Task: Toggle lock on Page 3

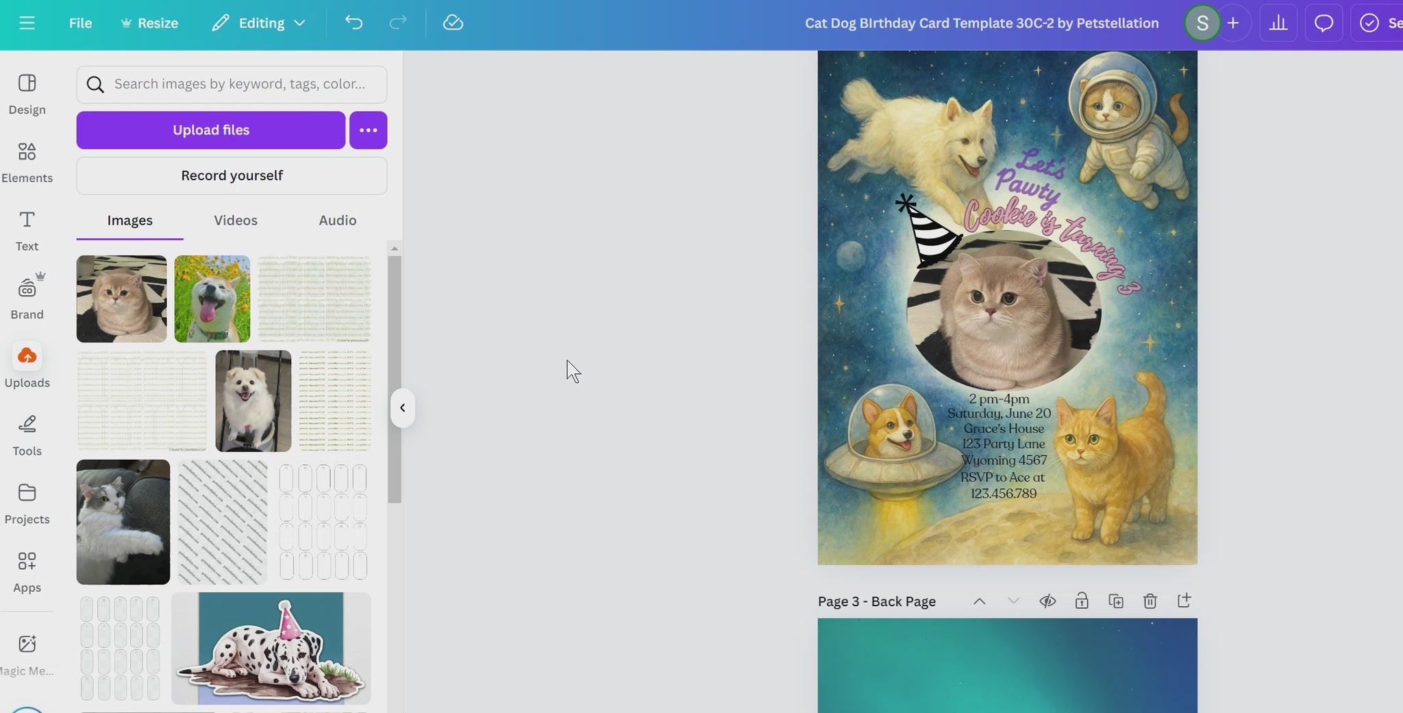Action: 1082,601
